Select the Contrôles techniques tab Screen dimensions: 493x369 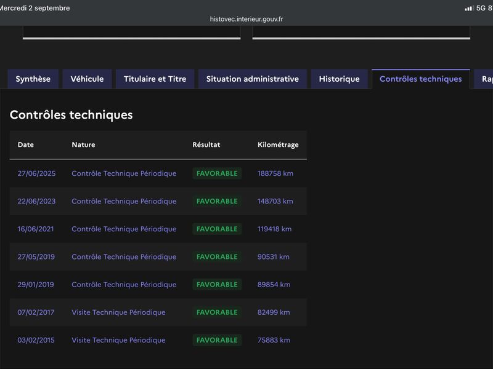click(x=421, y=79)
